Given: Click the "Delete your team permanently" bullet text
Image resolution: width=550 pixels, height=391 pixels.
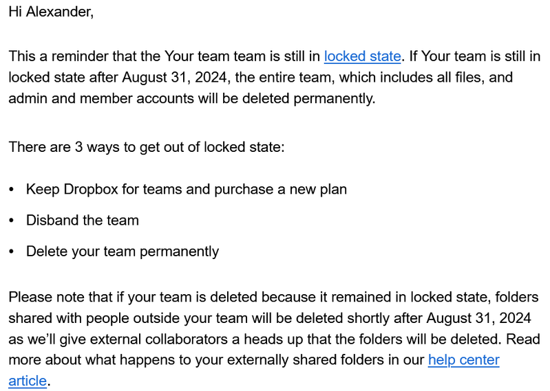Looking at the screenshot, I should coord(123,252).
